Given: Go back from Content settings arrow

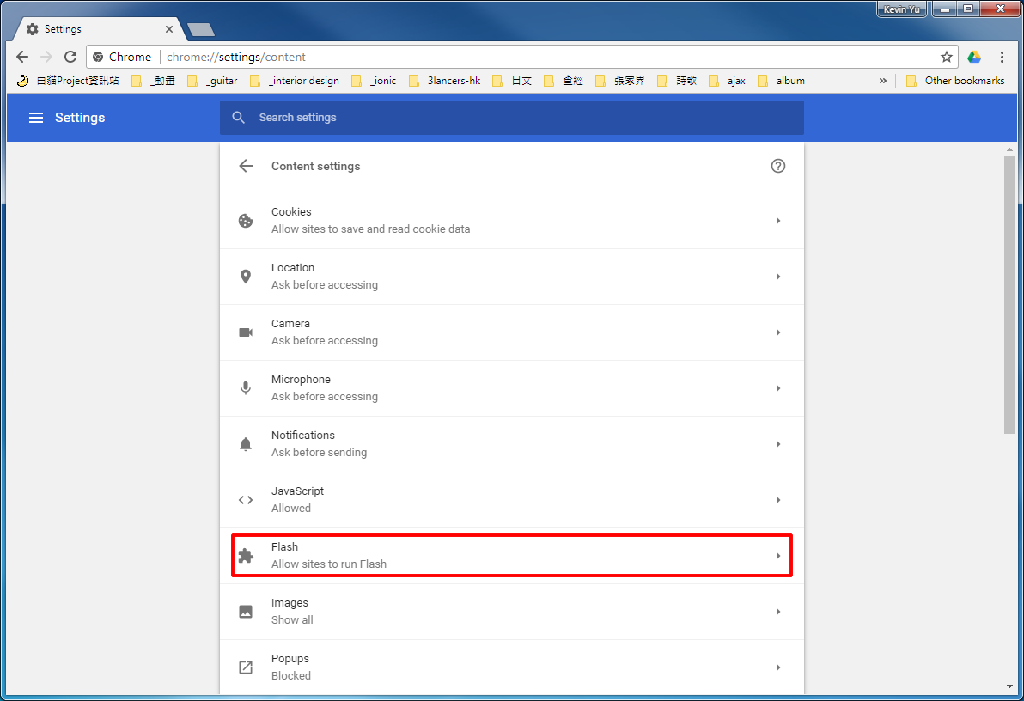Looking at the screenshot, I should point(246,166).
